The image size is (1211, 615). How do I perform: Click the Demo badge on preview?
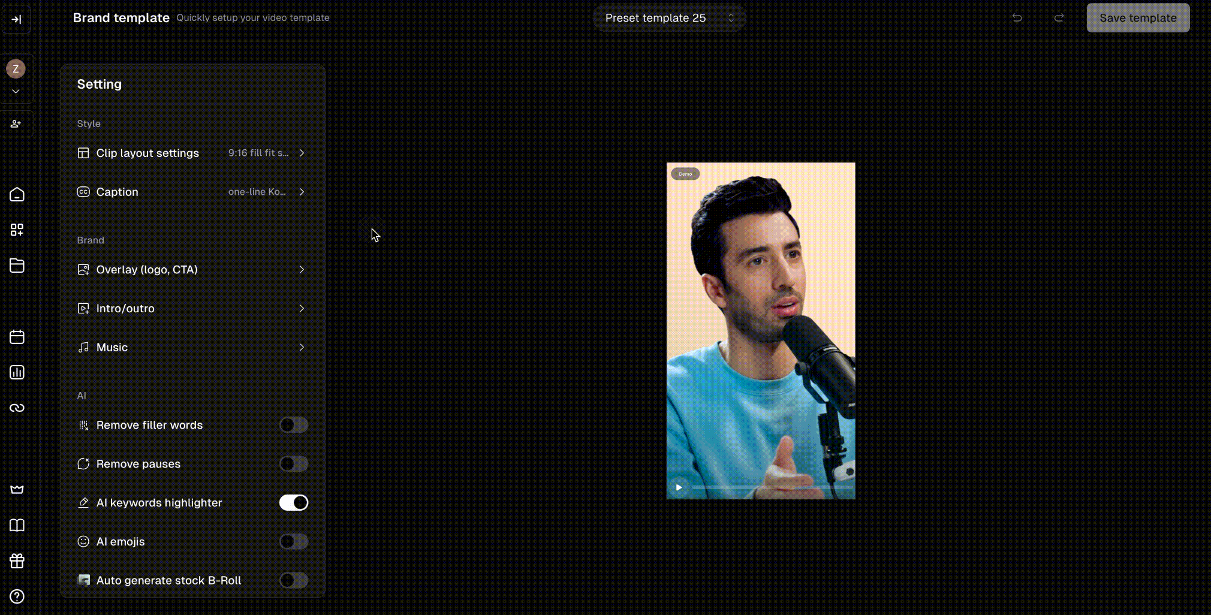click(685, 174)
